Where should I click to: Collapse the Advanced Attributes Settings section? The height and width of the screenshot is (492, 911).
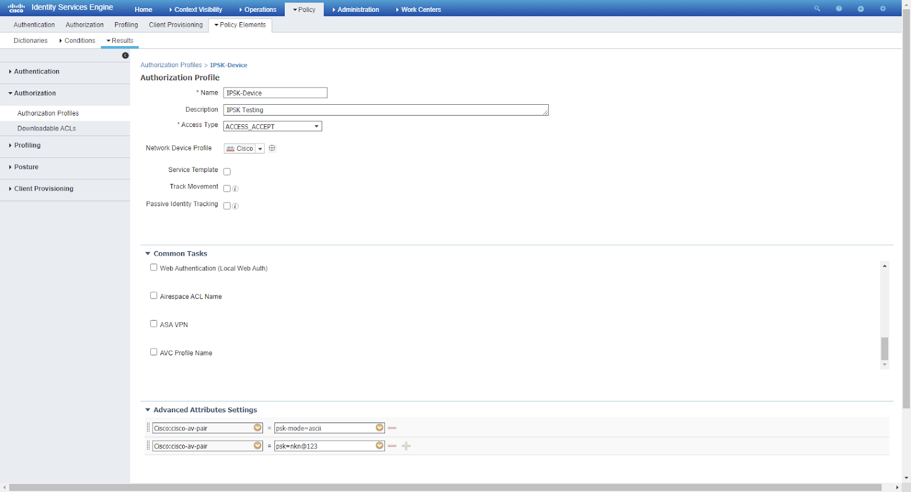148,409
